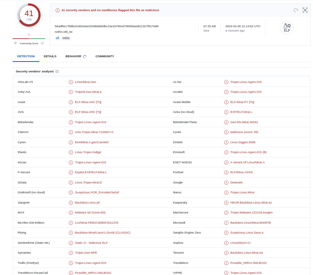Click the Security vendors' analysis heading
Image resolution: width=313 pixels, height=275 pixels.
click(x=35, y=71)
